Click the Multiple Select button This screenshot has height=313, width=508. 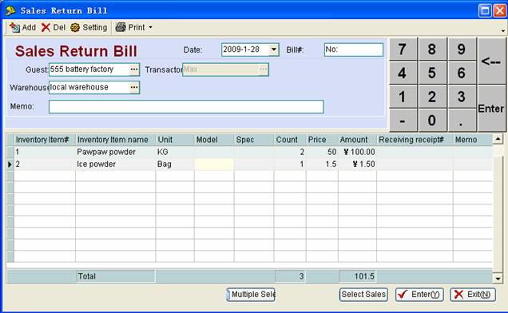click(x=251, y=295)
